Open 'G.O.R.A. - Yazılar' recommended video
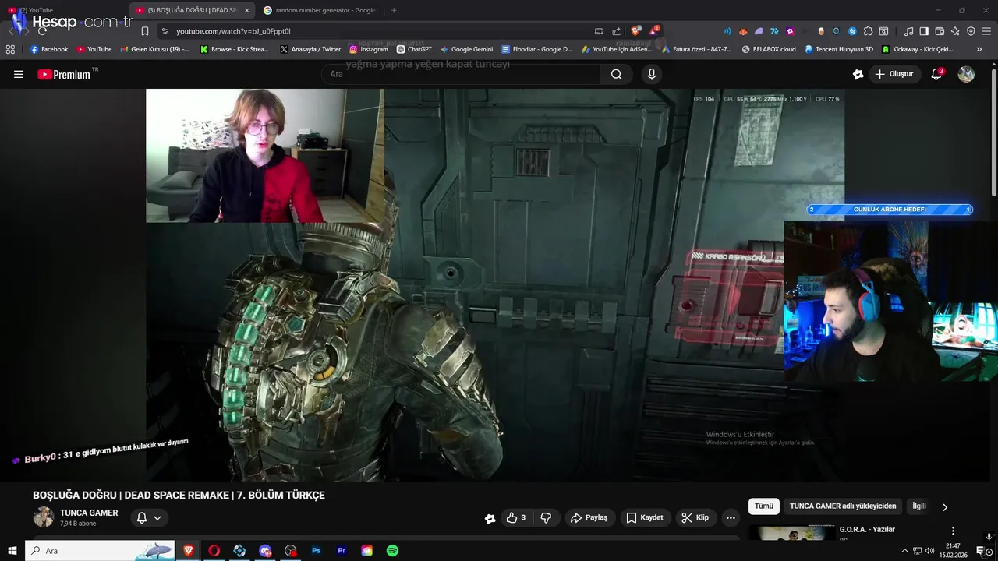Screen dimensions: 998x561 (x=867, y=529)
